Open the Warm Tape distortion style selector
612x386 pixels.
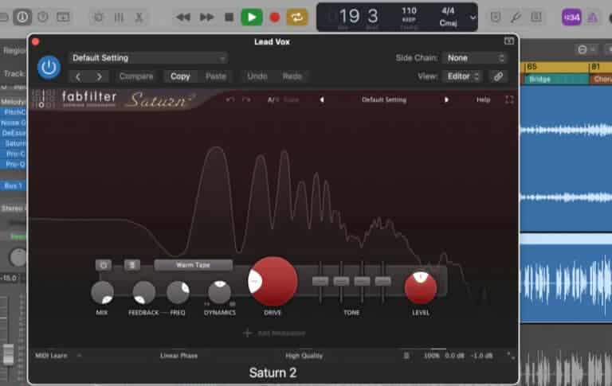point(193,265)
